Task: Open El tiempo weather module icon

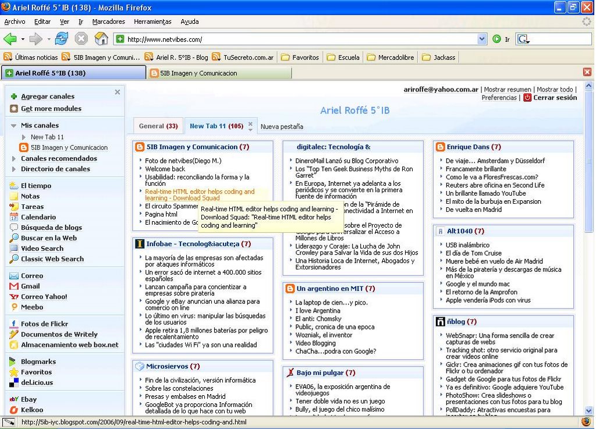Action: (14, 186)
